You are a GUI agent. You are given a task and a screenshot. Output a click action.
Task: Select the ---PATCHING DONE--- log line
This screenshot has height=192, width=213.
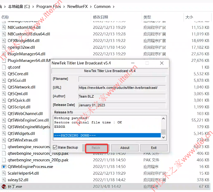point(107,135)
